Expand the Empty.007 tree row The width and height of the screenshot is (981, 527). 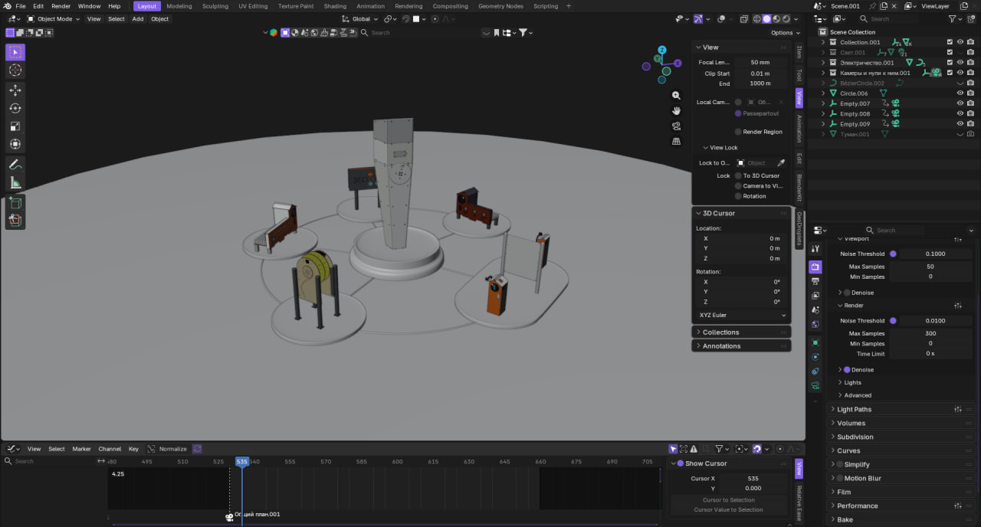click(823, 103)
